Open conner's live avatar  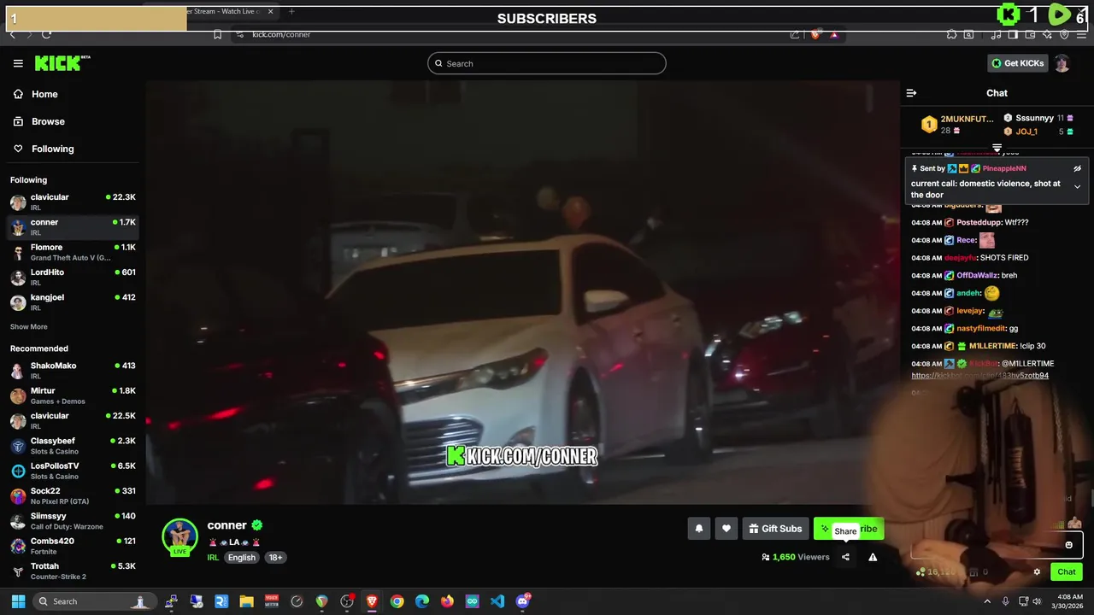(x=180, y=536)
